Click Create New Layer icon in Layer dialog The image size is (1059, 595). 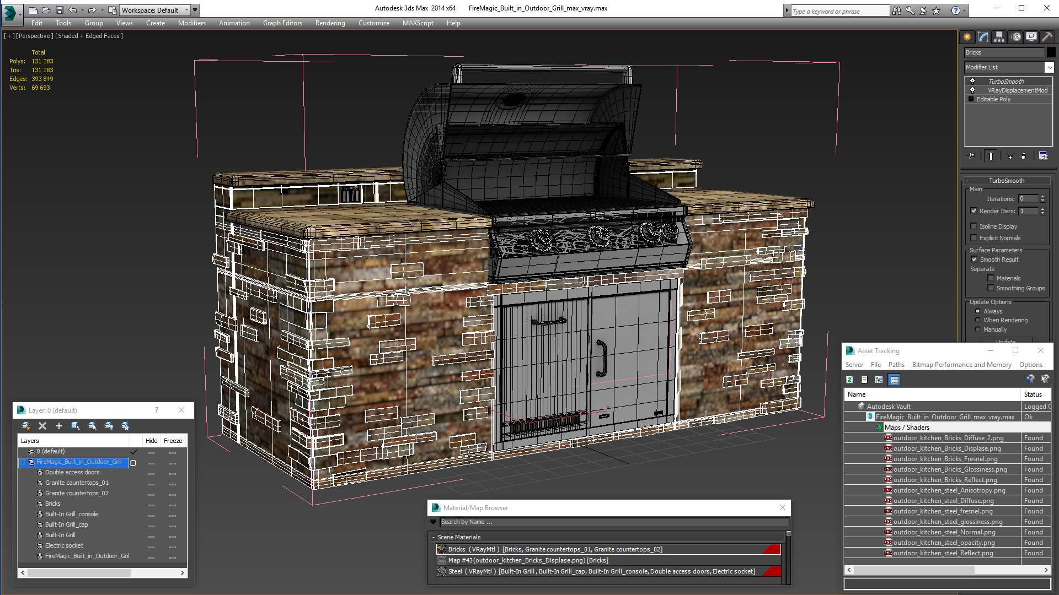[26, 426]
